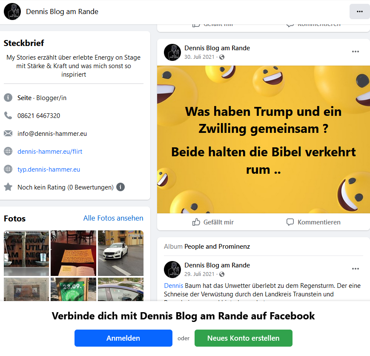Image resolution: width=370 pixels, height=356 pixels.
Task: Click the public globe icon beside 29. Juli 2021
Action: coord(222,274)
